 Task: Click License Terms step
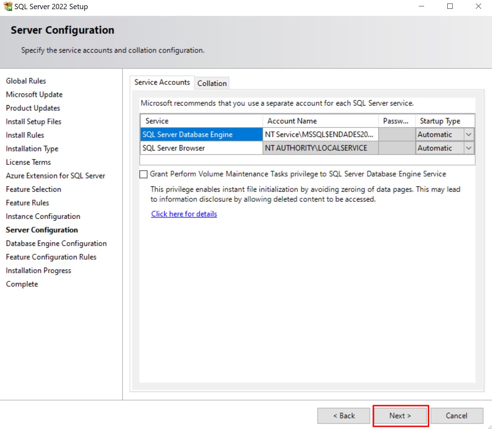pos(28,162)
